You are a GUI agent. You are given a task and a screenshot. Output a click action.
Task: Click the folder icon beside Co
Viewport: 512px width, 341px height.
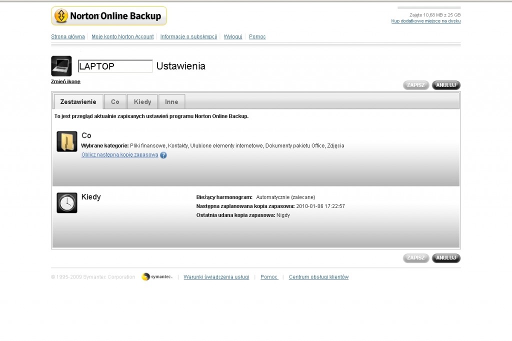[x=67, y=141]
